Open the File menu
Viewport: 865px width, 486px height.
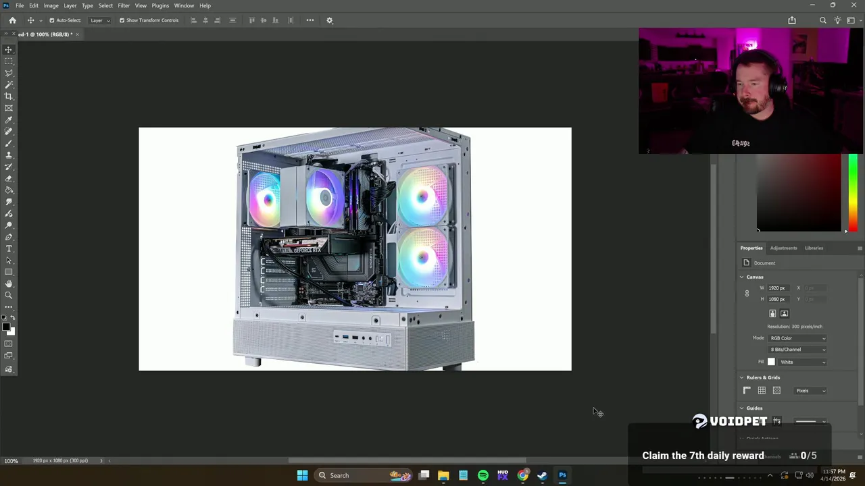tap(20, 5)
